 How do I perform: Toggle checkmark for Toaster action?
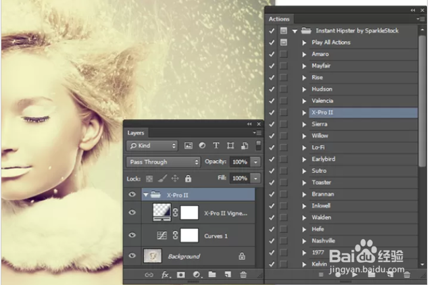pyautogui.click(x=272, y=182)
